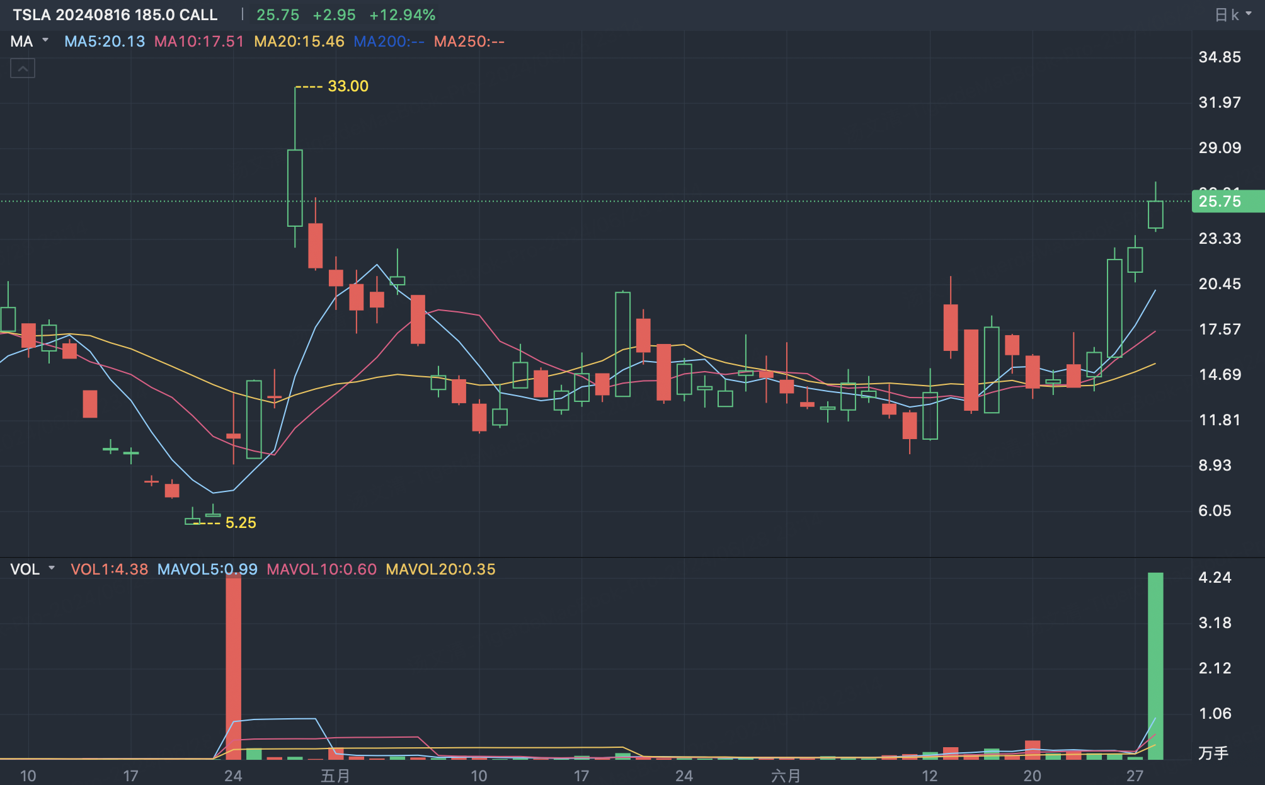Click the MA10:17.51 indicator label
This screenshot has width=1265, height=785.
tap(199, 42)
